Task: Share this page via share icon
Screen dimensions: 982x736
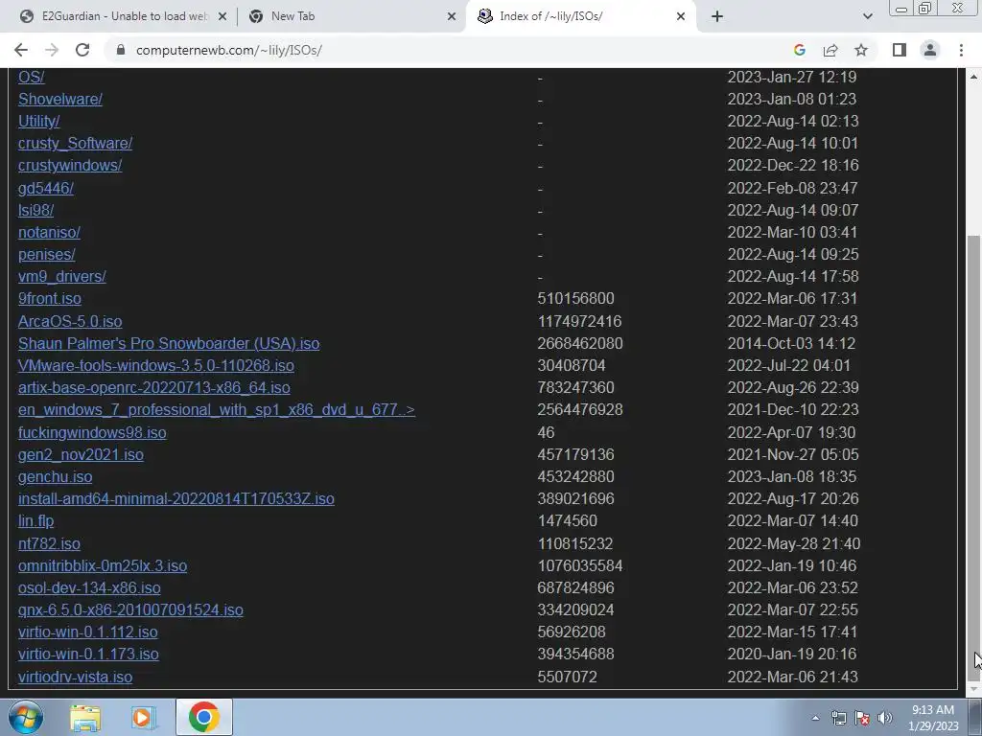Action: pyautogui.click(x=830, y=50)
